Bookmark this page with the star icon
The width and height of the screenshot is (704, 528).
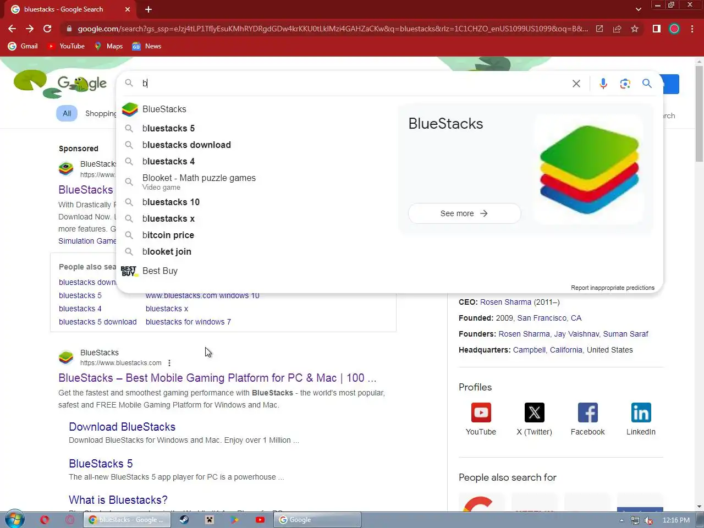[x=635, y=29]
